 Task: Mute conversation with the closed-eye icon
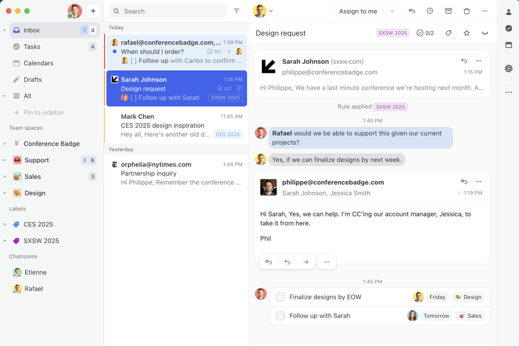[x=485, y=33]
